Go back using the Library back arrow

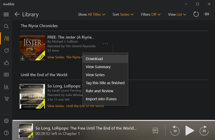pos(17,14)
